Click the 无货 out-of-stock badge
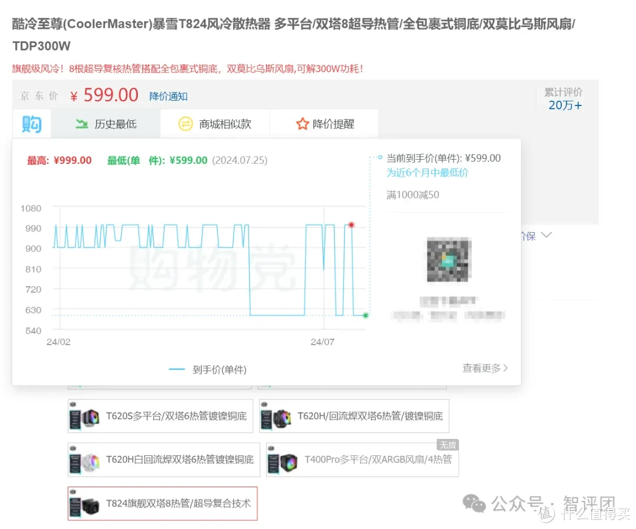The width and height of the screenshot is (636, 529). tap(448, 445)
